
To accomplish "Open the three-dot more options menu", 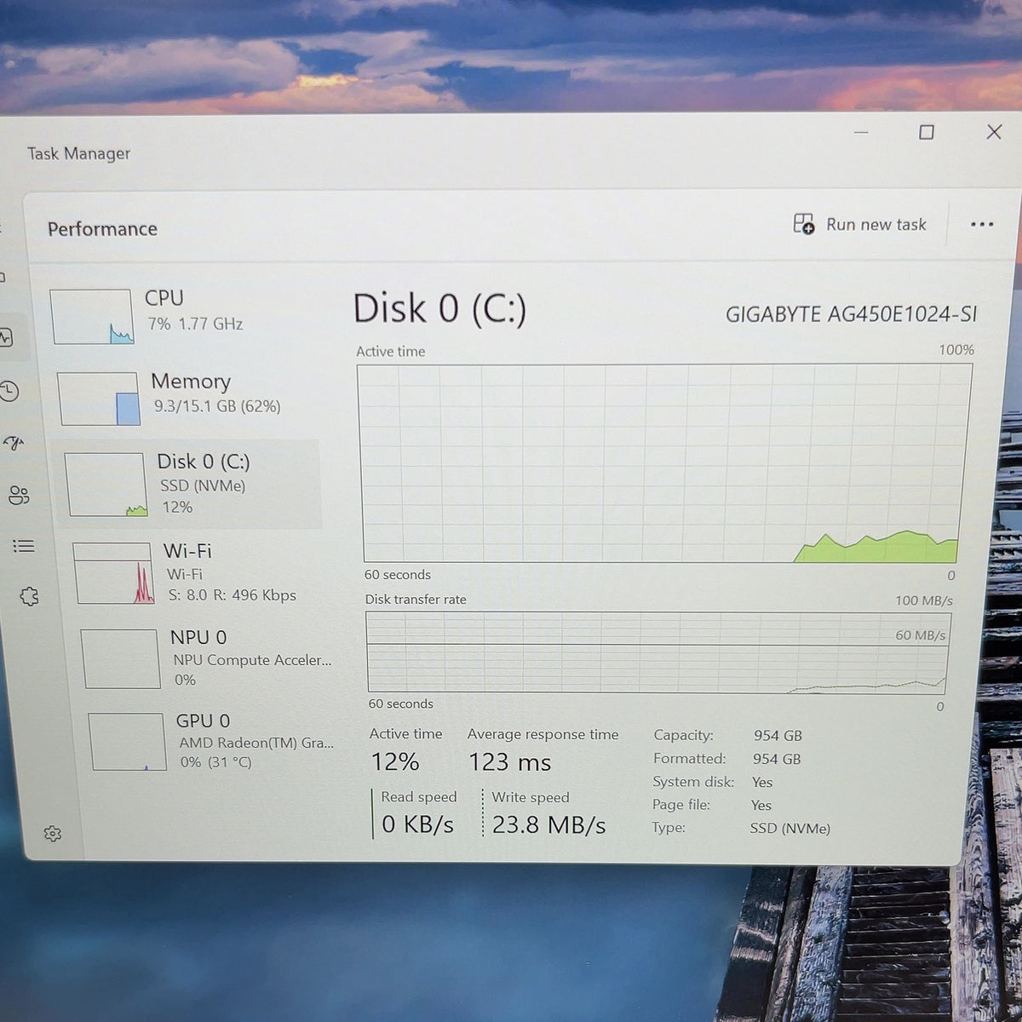I will click(x=982, y=225).
